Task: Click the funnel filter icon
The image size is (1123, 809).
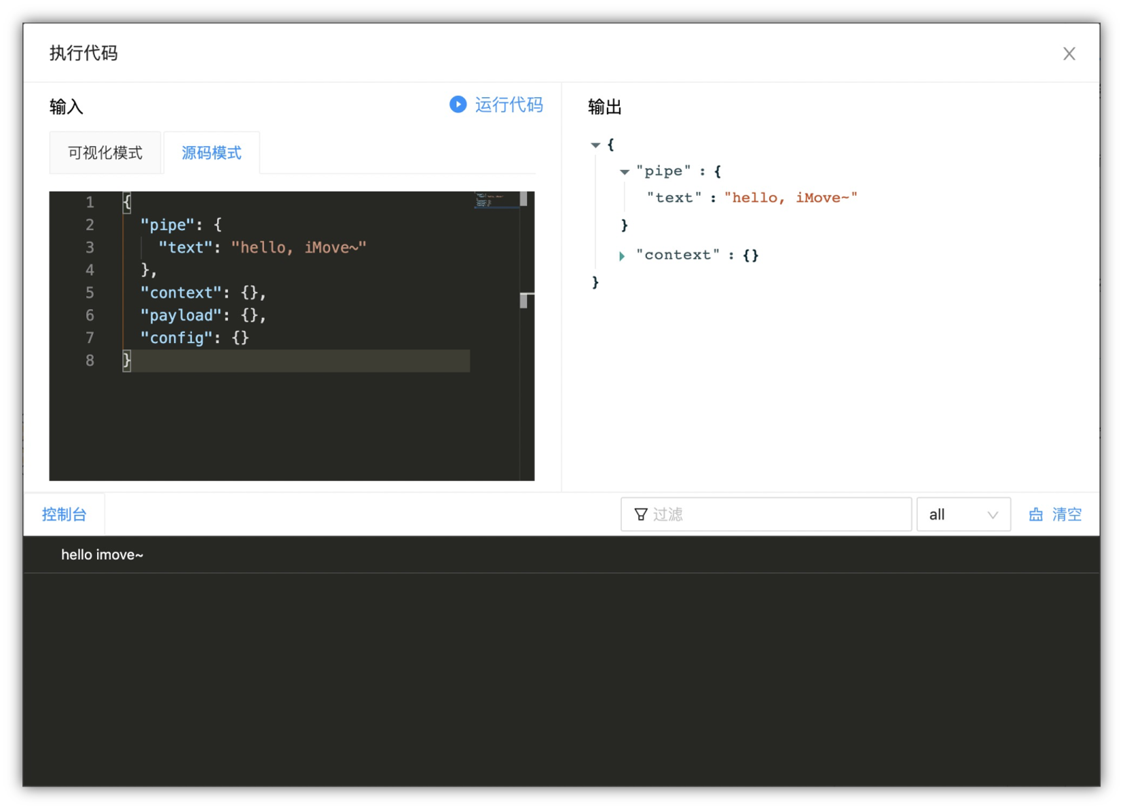Action: [x=640, y=514]
